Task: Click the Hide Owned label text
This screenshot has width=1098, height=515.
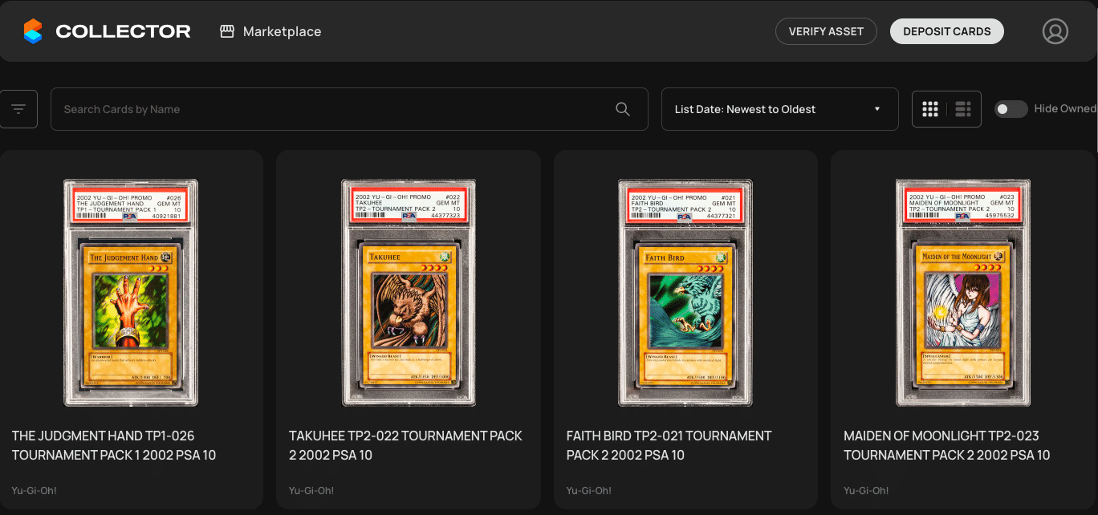Action: 1065,109
